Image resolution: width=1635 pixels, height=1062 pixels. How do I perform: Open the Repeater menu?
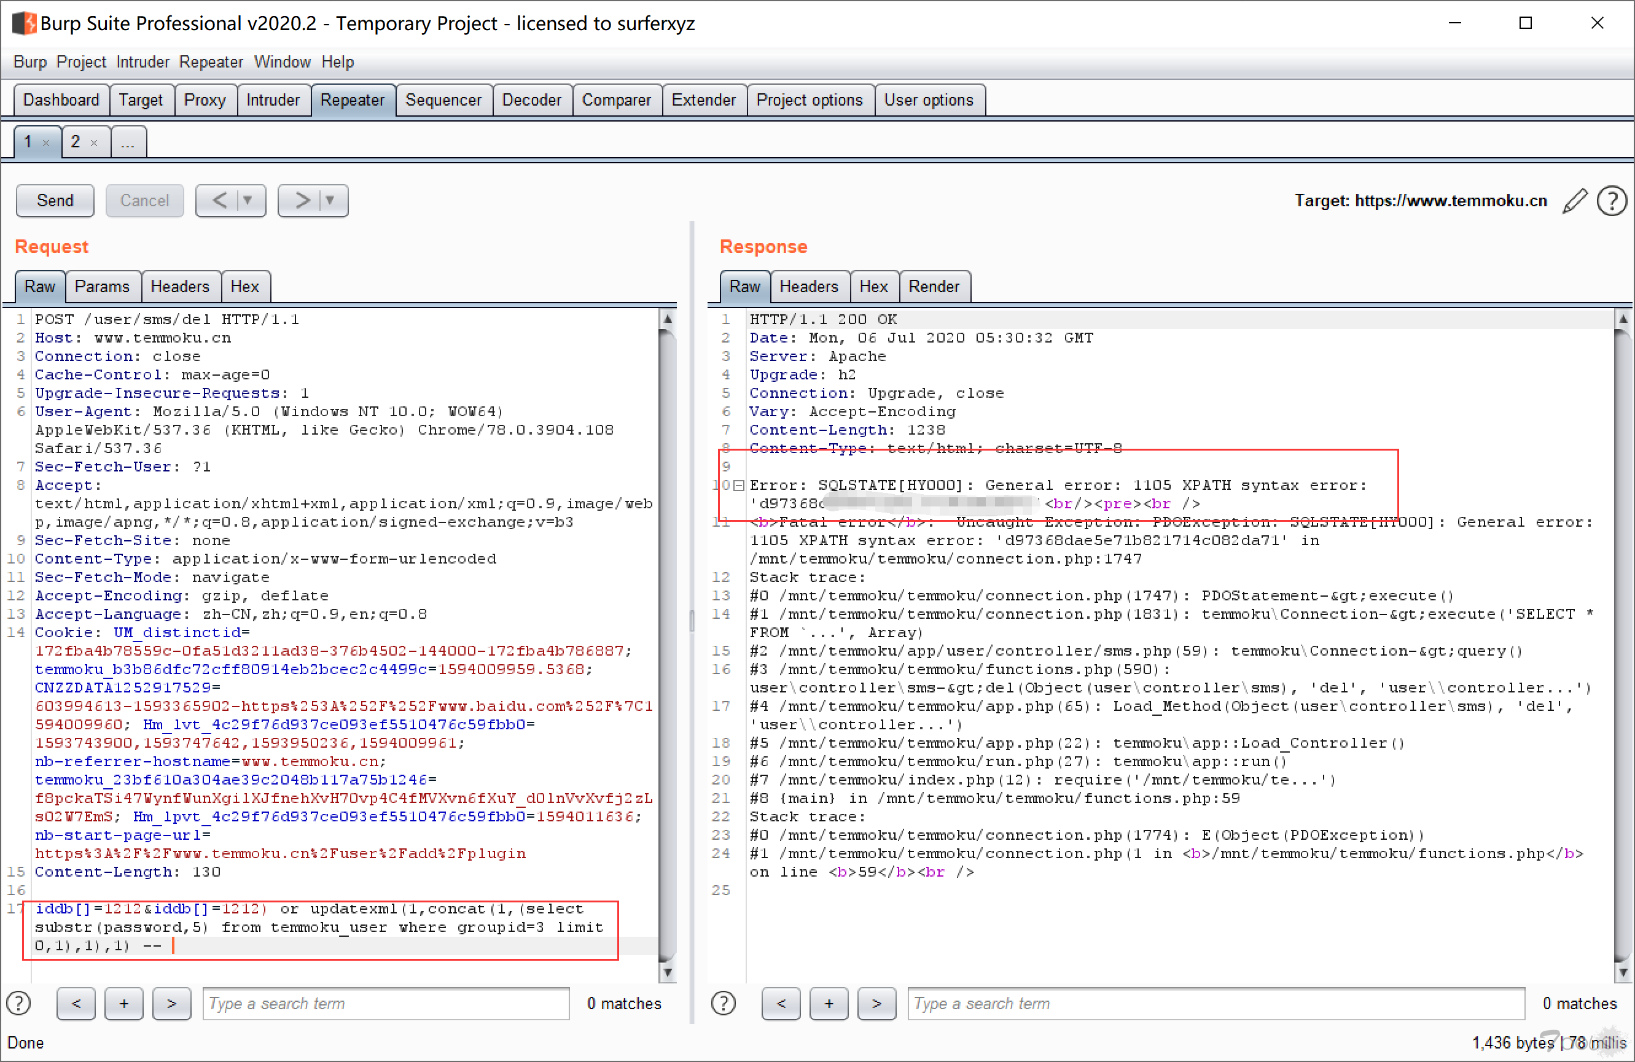point(211,62)
